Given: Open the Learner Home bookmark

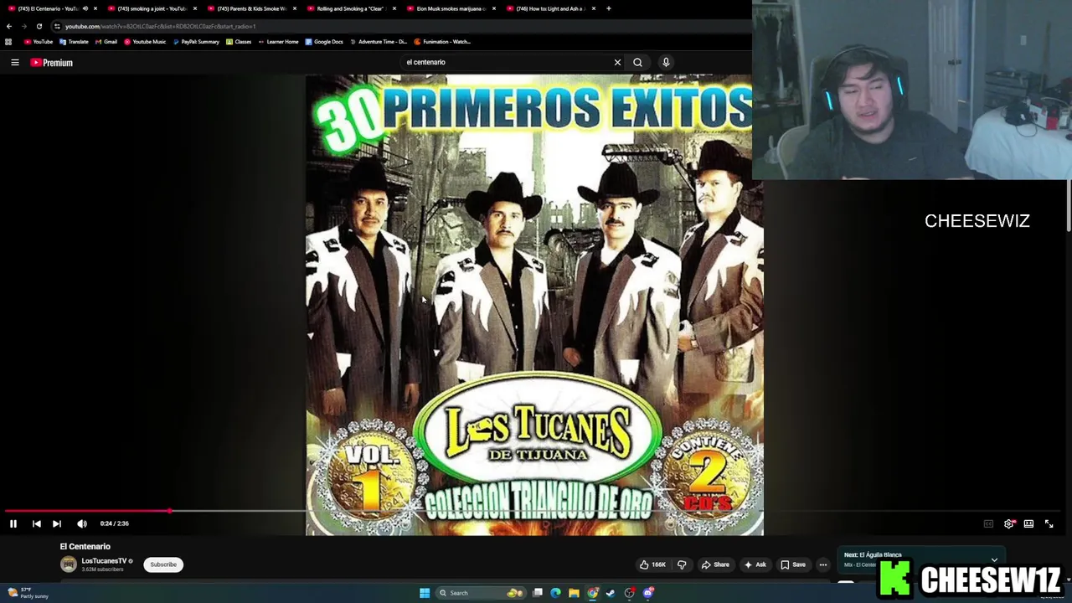Looking at the screenshot, I should pyautogui.click(x=278, y=42).
